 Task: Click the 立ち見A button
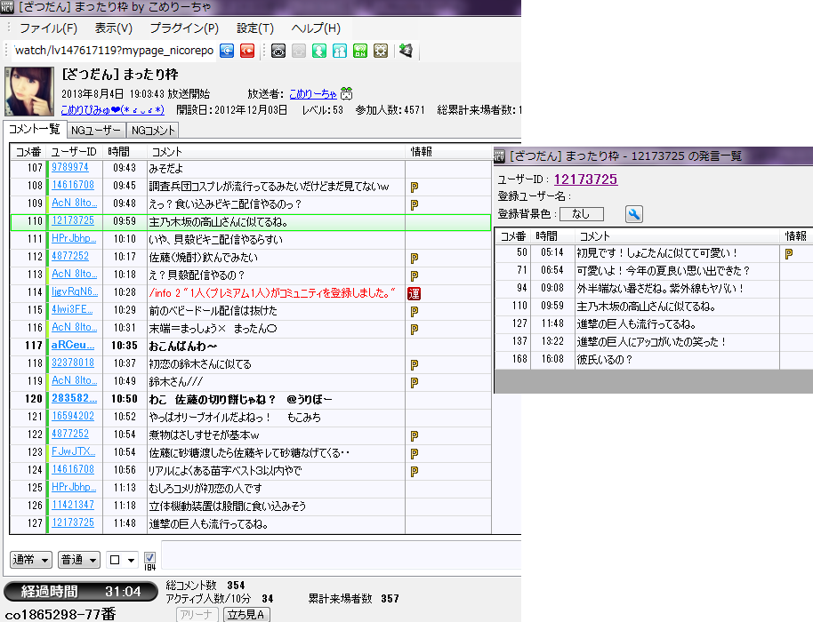[x=246, y=615]
